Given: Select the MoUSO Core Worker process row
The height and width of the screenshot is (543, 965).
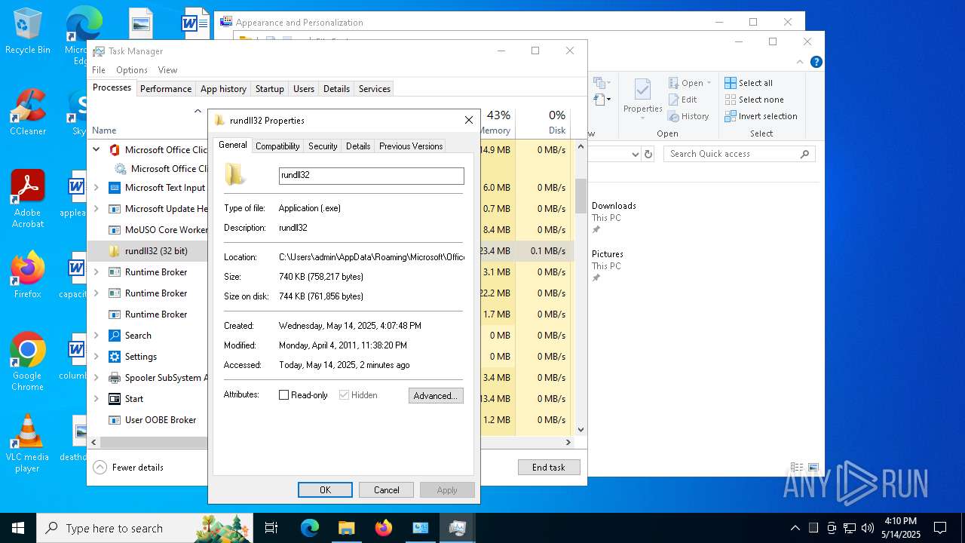Looking at the screenshot, I should (330, 230).
